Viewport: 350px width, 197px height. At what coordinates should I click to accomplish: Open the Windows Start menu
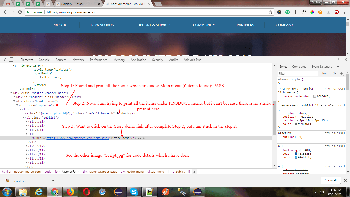(x=6, y=192)
